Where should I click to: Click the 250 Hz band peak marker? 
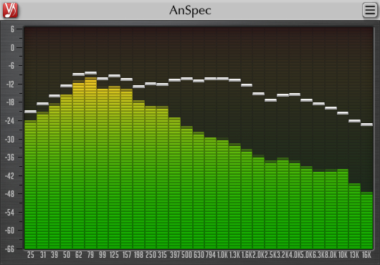(x=151, y=84)
